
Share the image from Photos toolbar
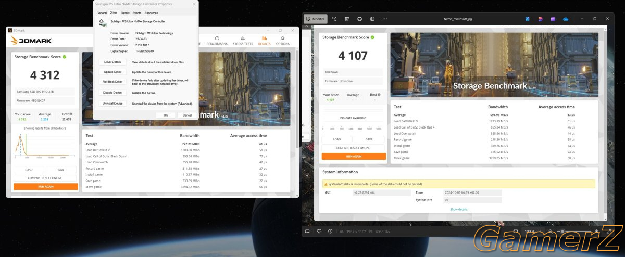pyautogui.click(x=372, y=19)
